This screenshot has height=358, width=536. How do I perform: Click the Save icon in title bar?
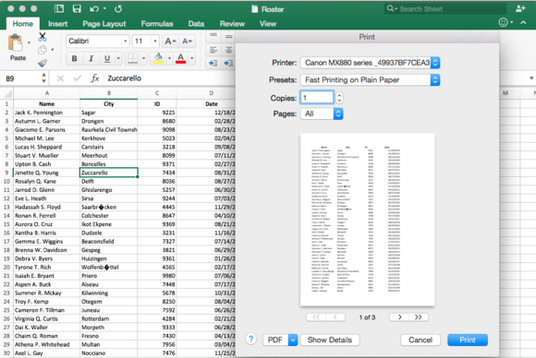coord(77,9)
